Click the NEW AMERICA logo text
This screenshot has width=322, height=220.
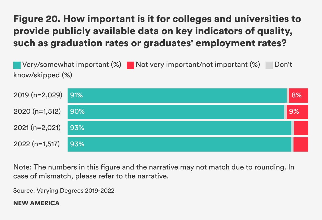click(x=36, y=203)
